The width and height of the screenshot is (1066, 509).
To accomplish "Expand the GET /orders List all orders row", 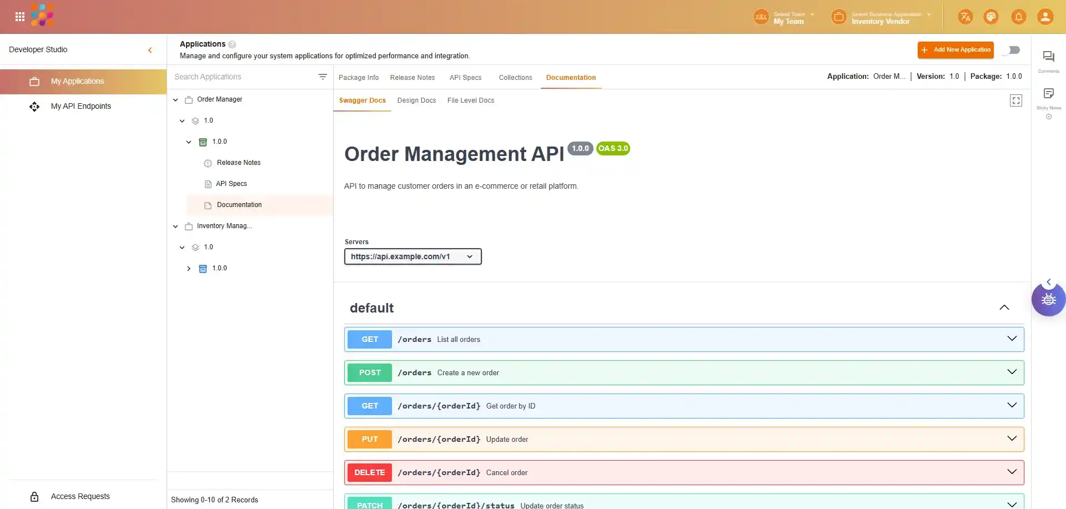I will (x=1012, y=339).
